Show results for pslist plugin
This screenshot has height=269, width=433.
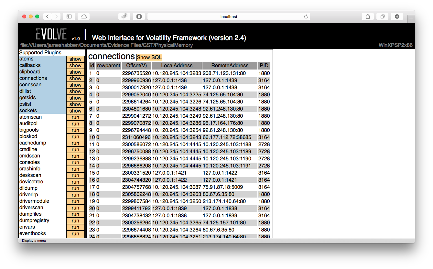pyautogui.click(x=75, y=104)
